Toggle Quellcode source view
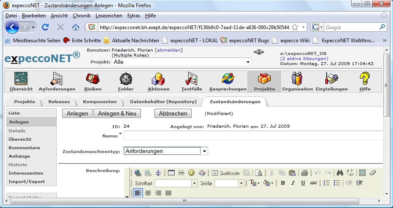The image size is (393, 208). coord(226,173)
